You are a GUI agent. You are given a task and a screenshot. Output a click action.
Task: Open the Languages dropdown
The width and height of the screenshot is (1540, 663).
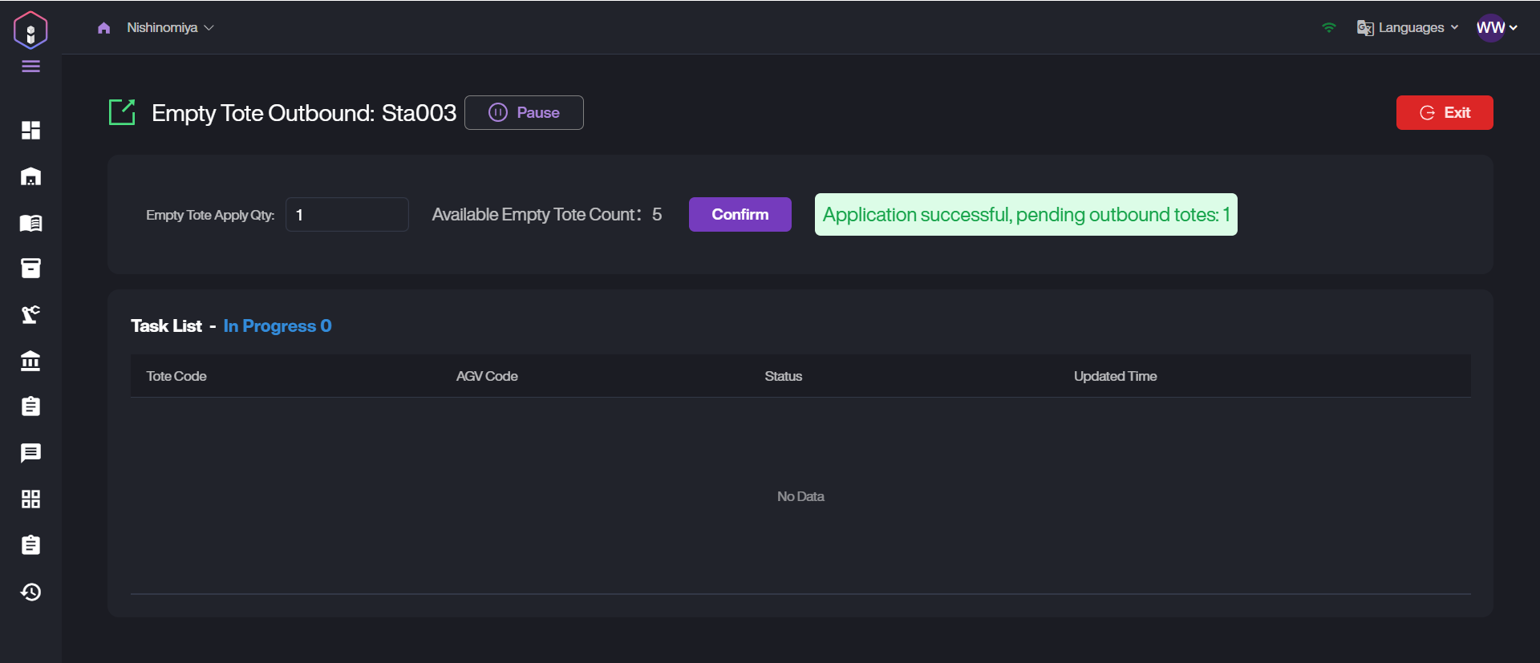(1408, 28)
